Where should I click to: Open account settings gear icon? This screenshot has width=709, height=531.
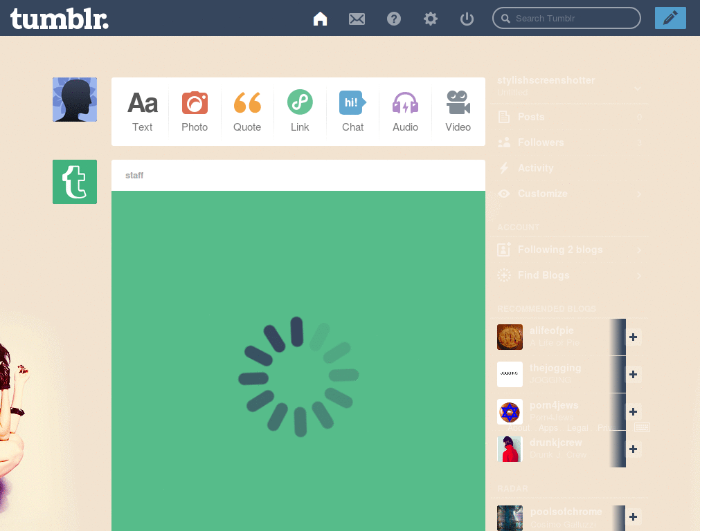point(431,19)
